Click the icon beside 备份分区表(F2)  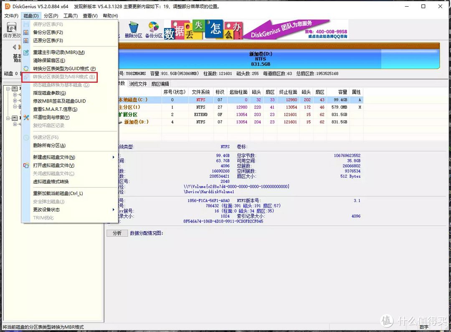[26, 32]
